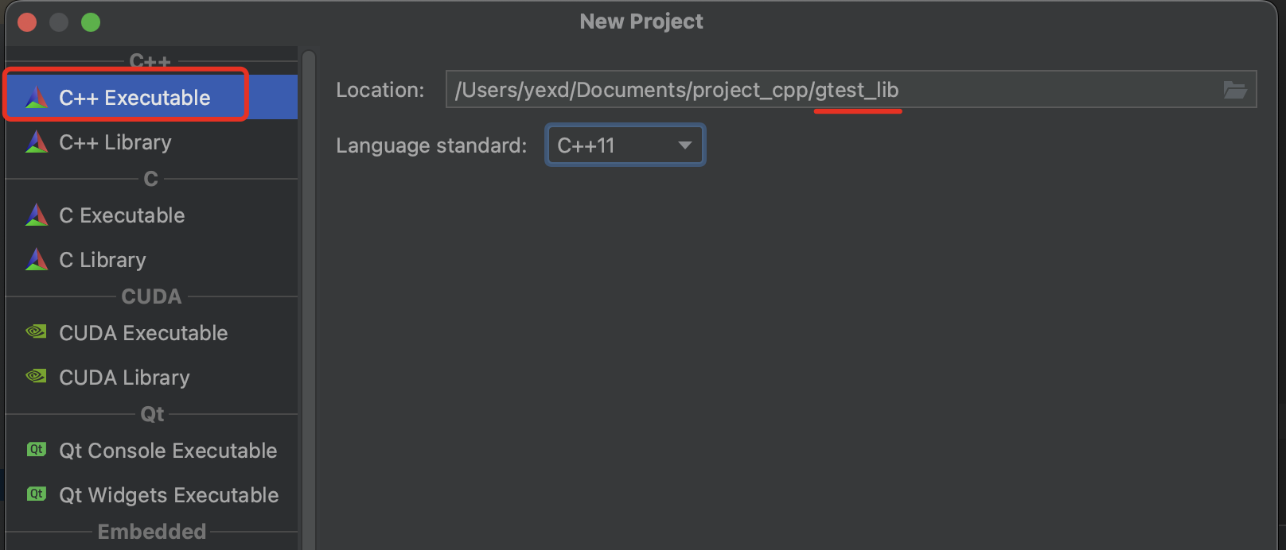Choose Qt Widgets Executable project type
1286x550 pixels.
click(151, 494)
